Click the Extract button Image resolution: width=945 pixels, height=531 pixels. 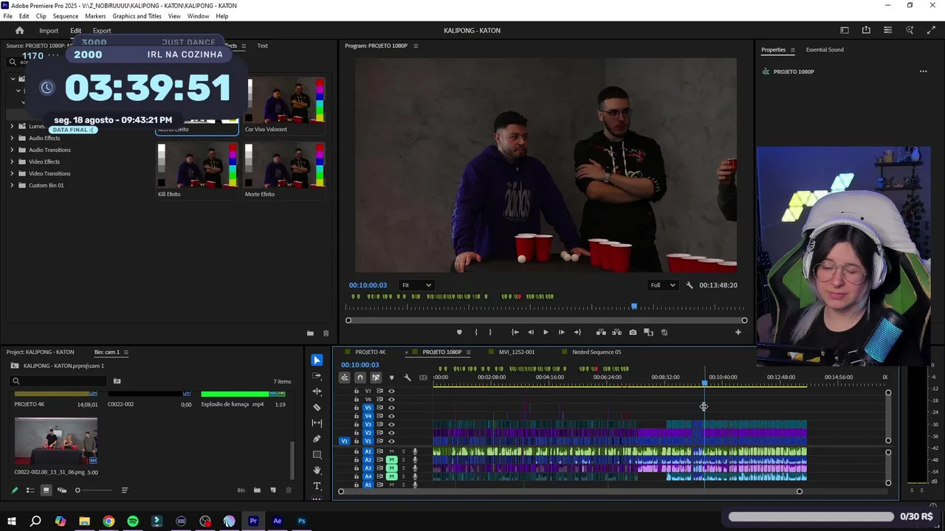tap(616, 332)
